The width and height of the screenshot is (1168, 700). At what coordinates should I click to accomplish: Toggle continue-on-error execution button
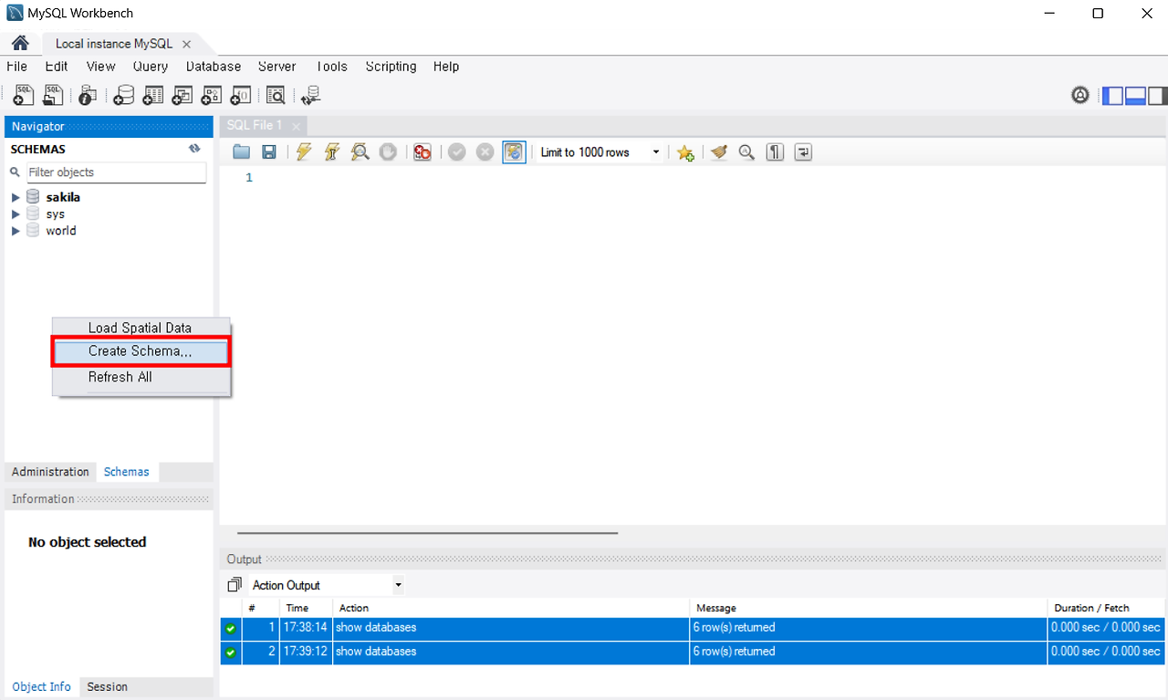tap(422, 152)
